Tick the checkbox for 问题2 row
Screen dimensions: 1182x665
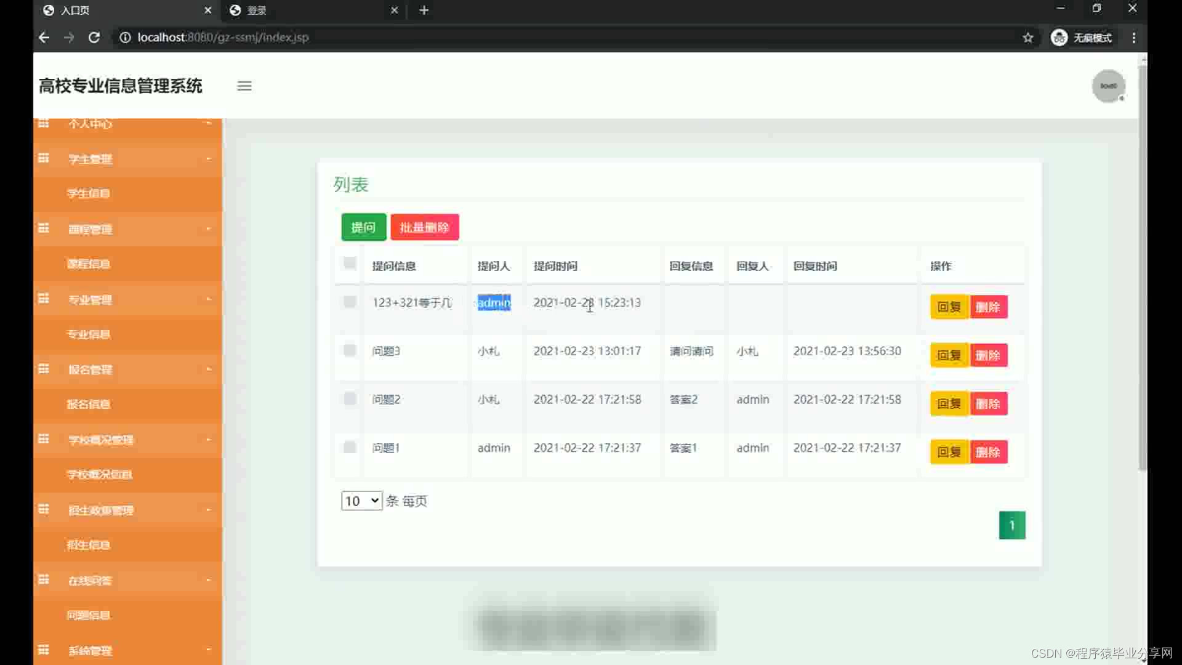click(350, 398)
